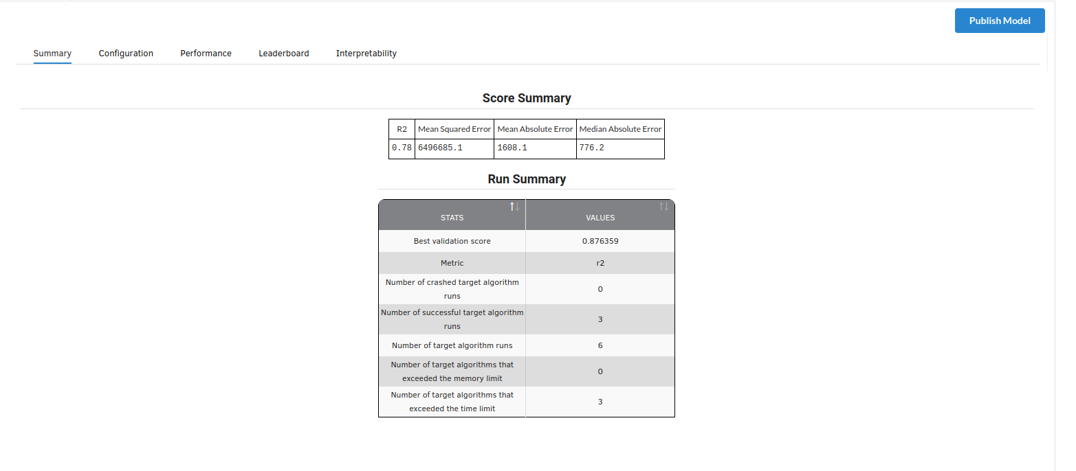Click the Score Summary heading
The image size is (1076, 471).
tap(527, 98)
